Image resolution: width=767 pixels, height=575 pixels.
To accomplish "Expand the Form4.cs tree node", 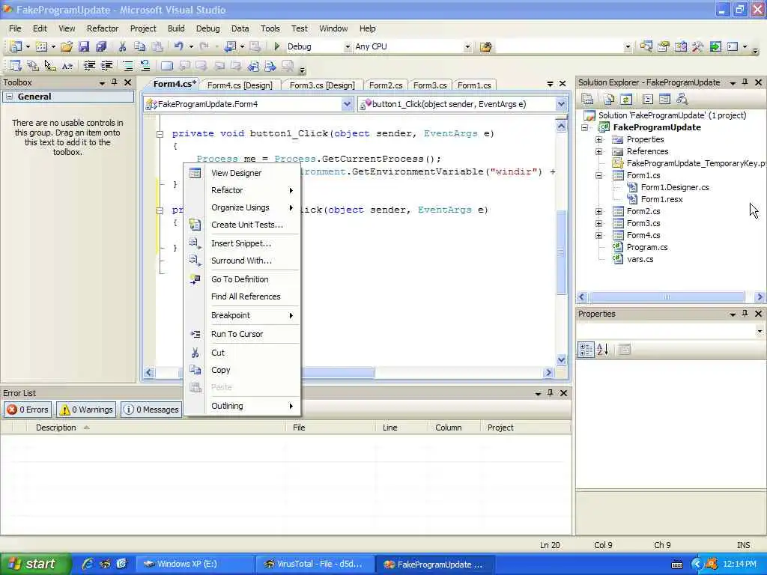I will (598, 235).
